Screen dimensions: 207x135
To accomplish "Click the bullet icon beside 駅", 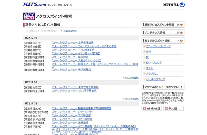I will 144,57.
